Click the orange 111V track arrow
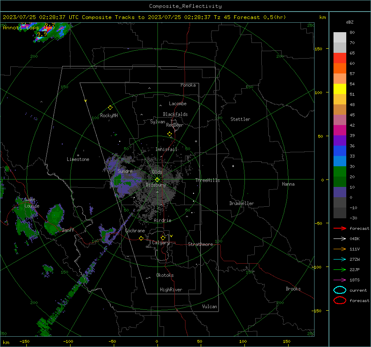Screen dimensions: 371x347 pos(340,249)
